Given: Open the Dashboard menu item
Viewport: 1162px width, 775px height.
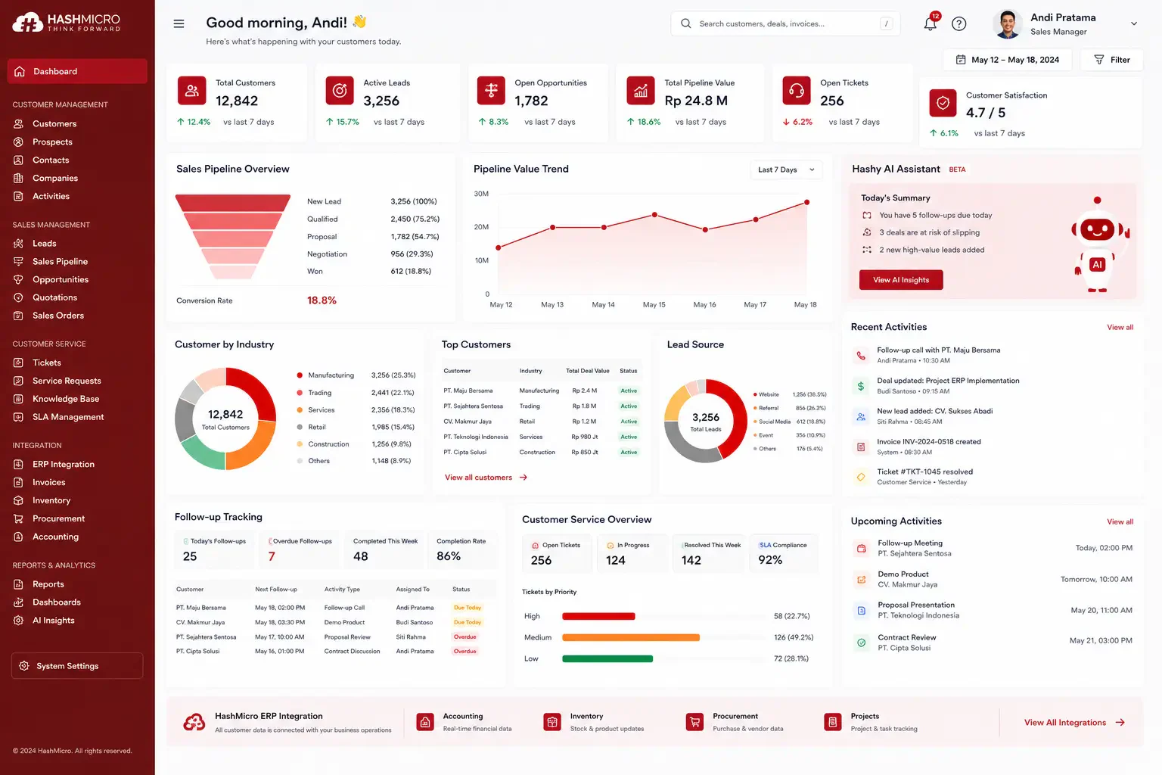Looking at the screenshot, I should 77,71.
